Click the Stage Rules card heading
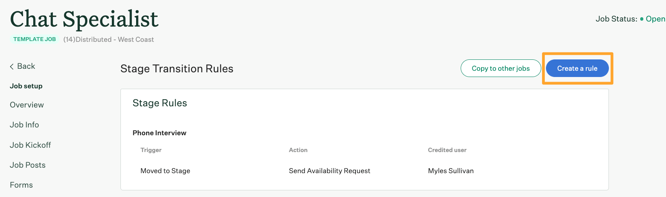 click(x=160, y=103)
